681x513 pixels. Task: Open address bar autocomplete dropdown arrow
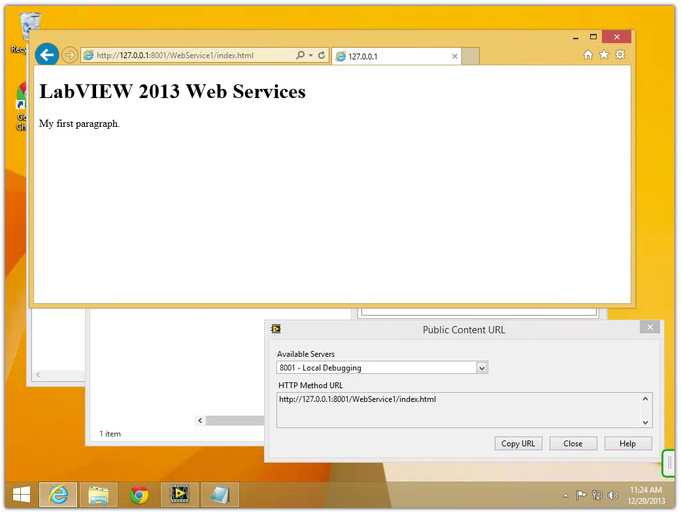(310, 56)
